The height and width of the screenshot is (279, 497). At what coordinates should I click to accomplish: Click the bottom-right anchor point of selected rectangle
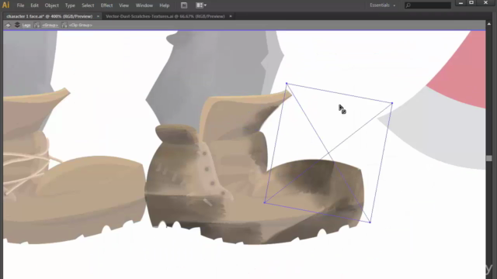coord(370,222)
